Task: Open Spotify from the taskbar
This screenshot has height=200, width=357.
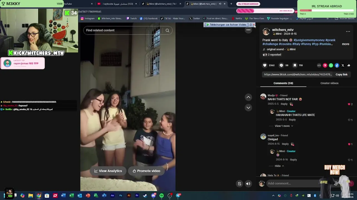Action: 162,196
